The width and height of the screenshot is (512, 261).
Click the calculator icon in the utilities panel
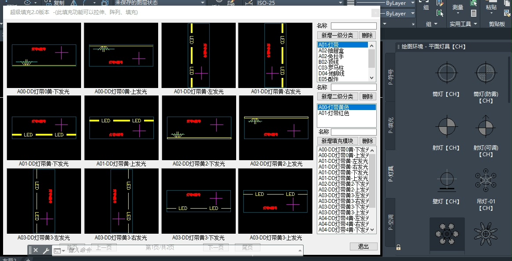[x=474, y=13]
